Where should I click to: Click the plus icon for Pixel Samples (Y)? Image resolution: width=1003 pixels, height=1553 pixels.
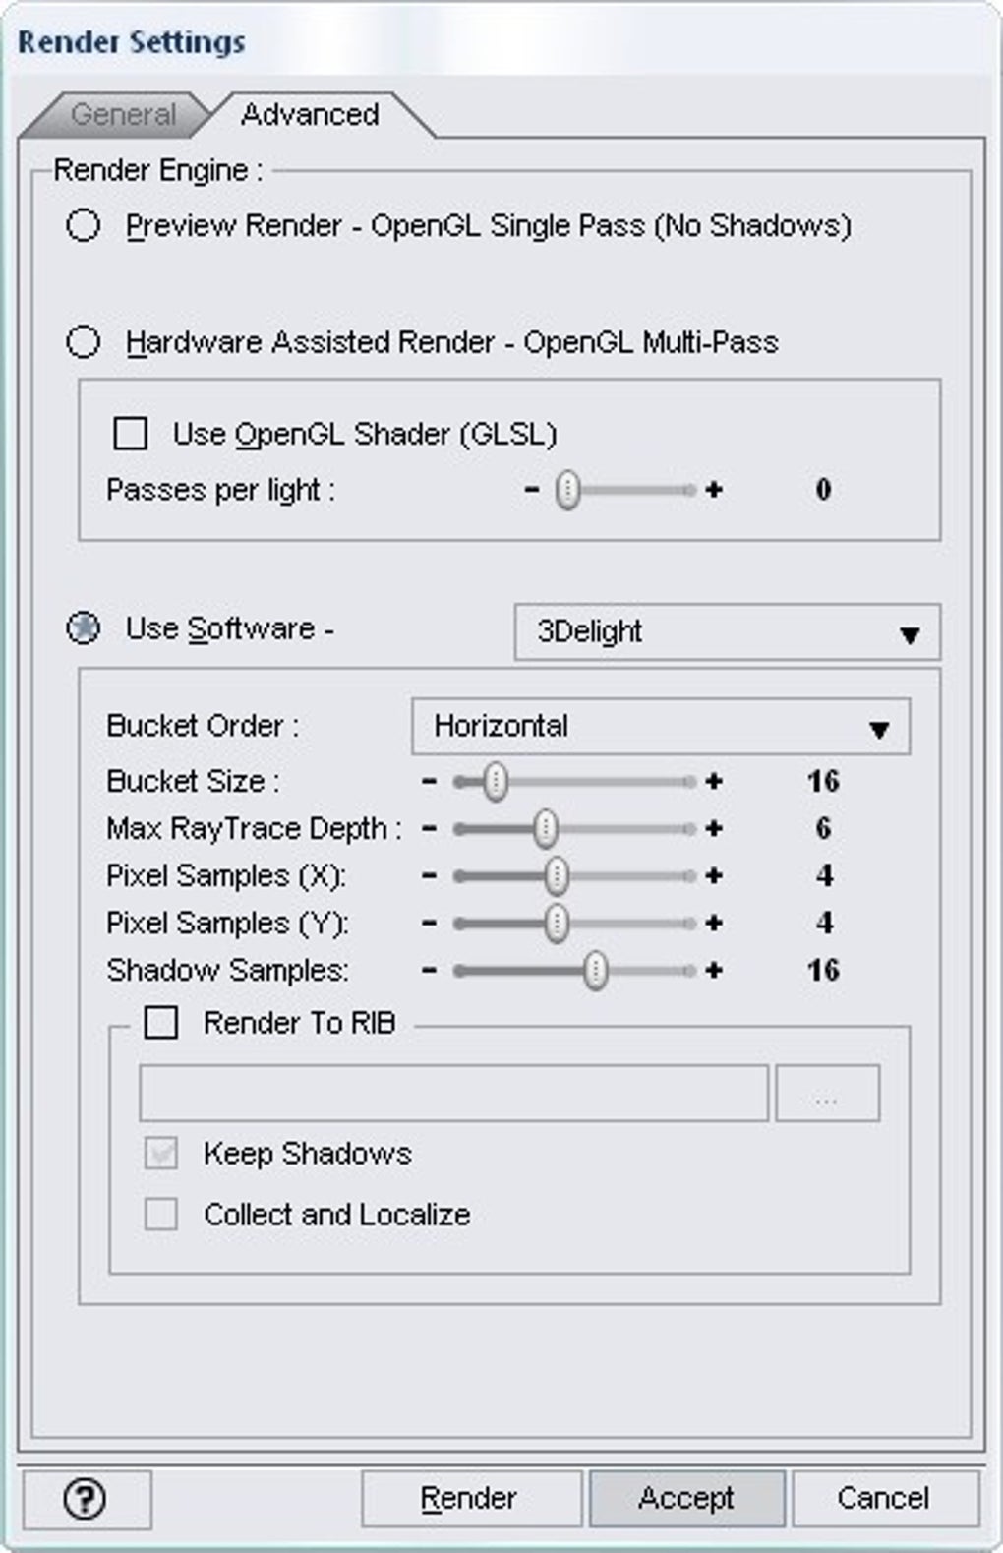714,924
